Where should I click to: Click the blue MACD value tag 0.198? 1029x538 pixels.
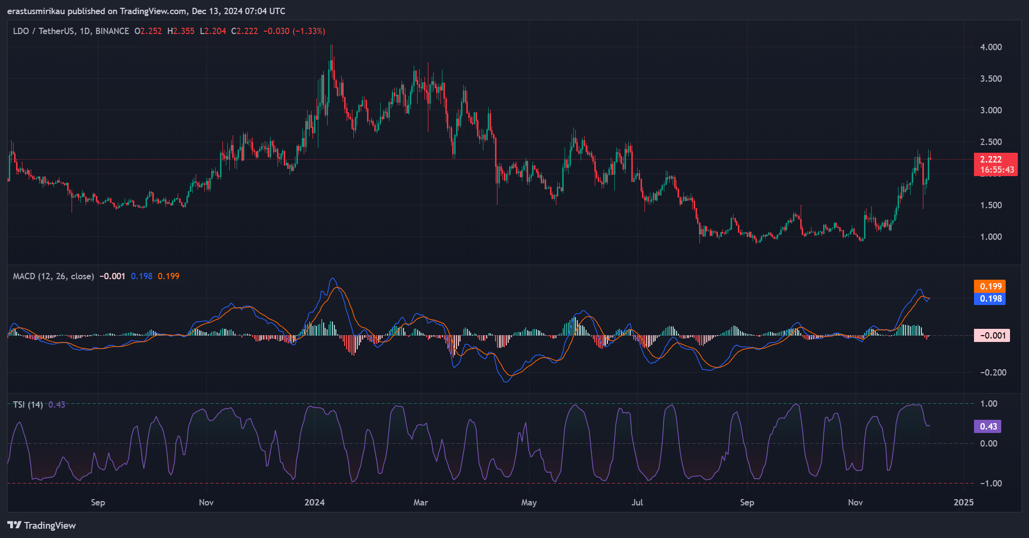(x=990, y=299)
